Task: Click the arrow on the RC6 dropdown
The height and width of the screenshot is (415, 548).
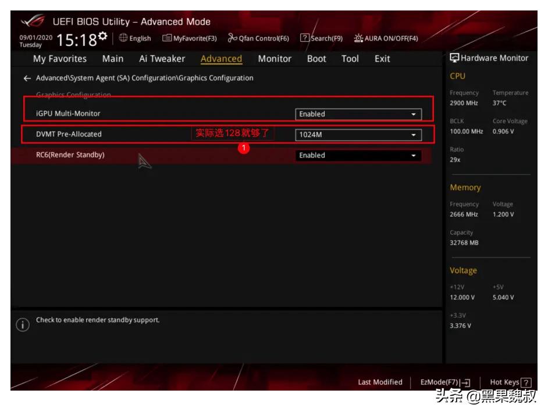Action: (414, 156)
